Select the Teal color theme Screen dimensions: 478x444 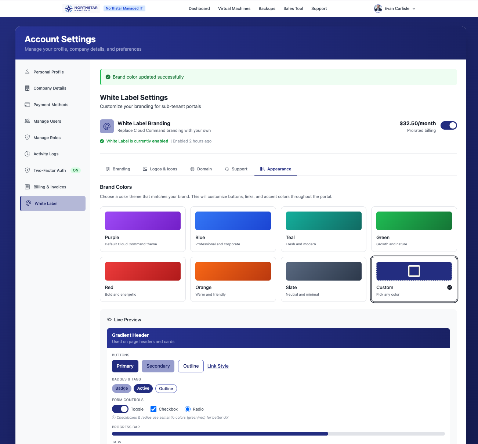pyautogui.click(x=323, y=229)
